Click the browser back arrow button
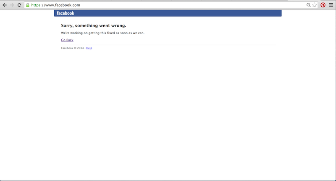This screenshot has width=336, height=181. coord(5,5)
